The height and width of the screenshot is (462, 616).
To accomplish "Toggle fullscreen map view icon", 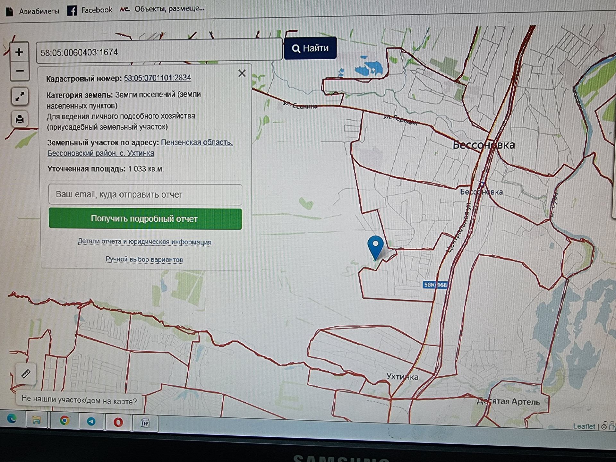I will click(x=20, y=97).
